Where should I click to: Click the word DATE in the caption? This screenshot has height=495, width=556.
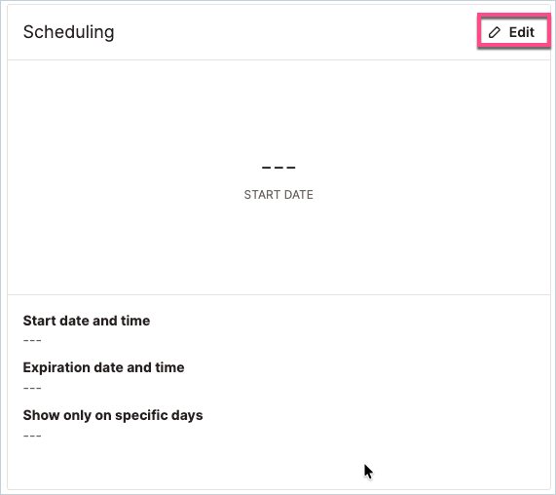pos(297,195)
